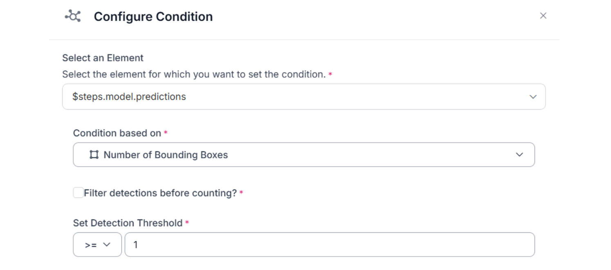Close the Configure Condition dialog
611x270 pixels.
pyautogui.click(x=543, y=16)
